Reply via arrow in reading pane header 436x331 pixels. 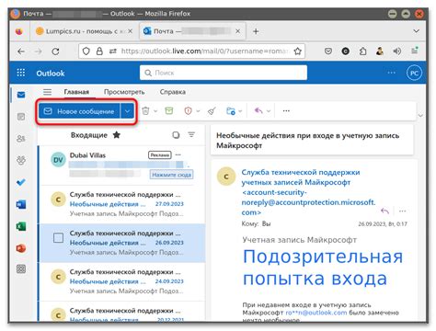tap(384, 211)
